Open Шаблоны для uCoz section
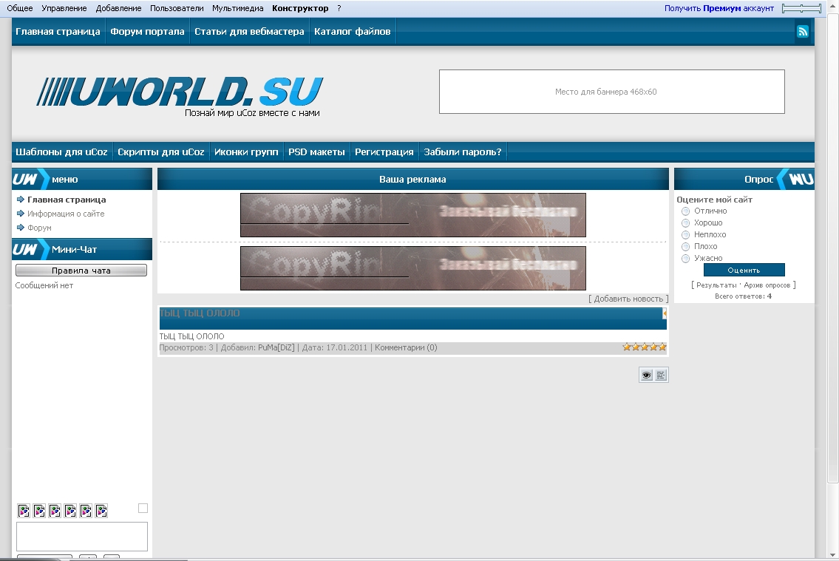The height and width of the screenshot is (561, 839). (61, 152)
